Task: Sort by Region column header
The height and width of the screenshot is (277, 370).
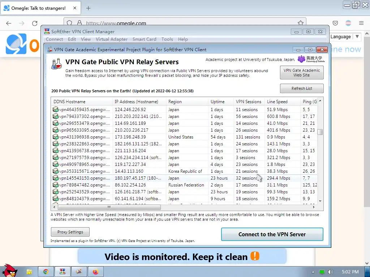Action: (187, 101)
